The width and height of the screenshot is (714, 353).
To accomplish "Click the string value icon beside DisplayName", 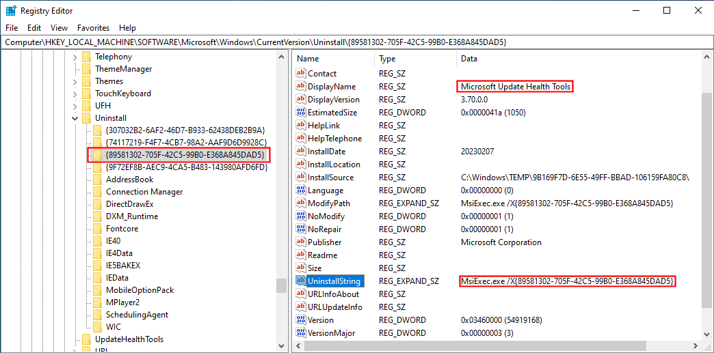I will 300,87.
